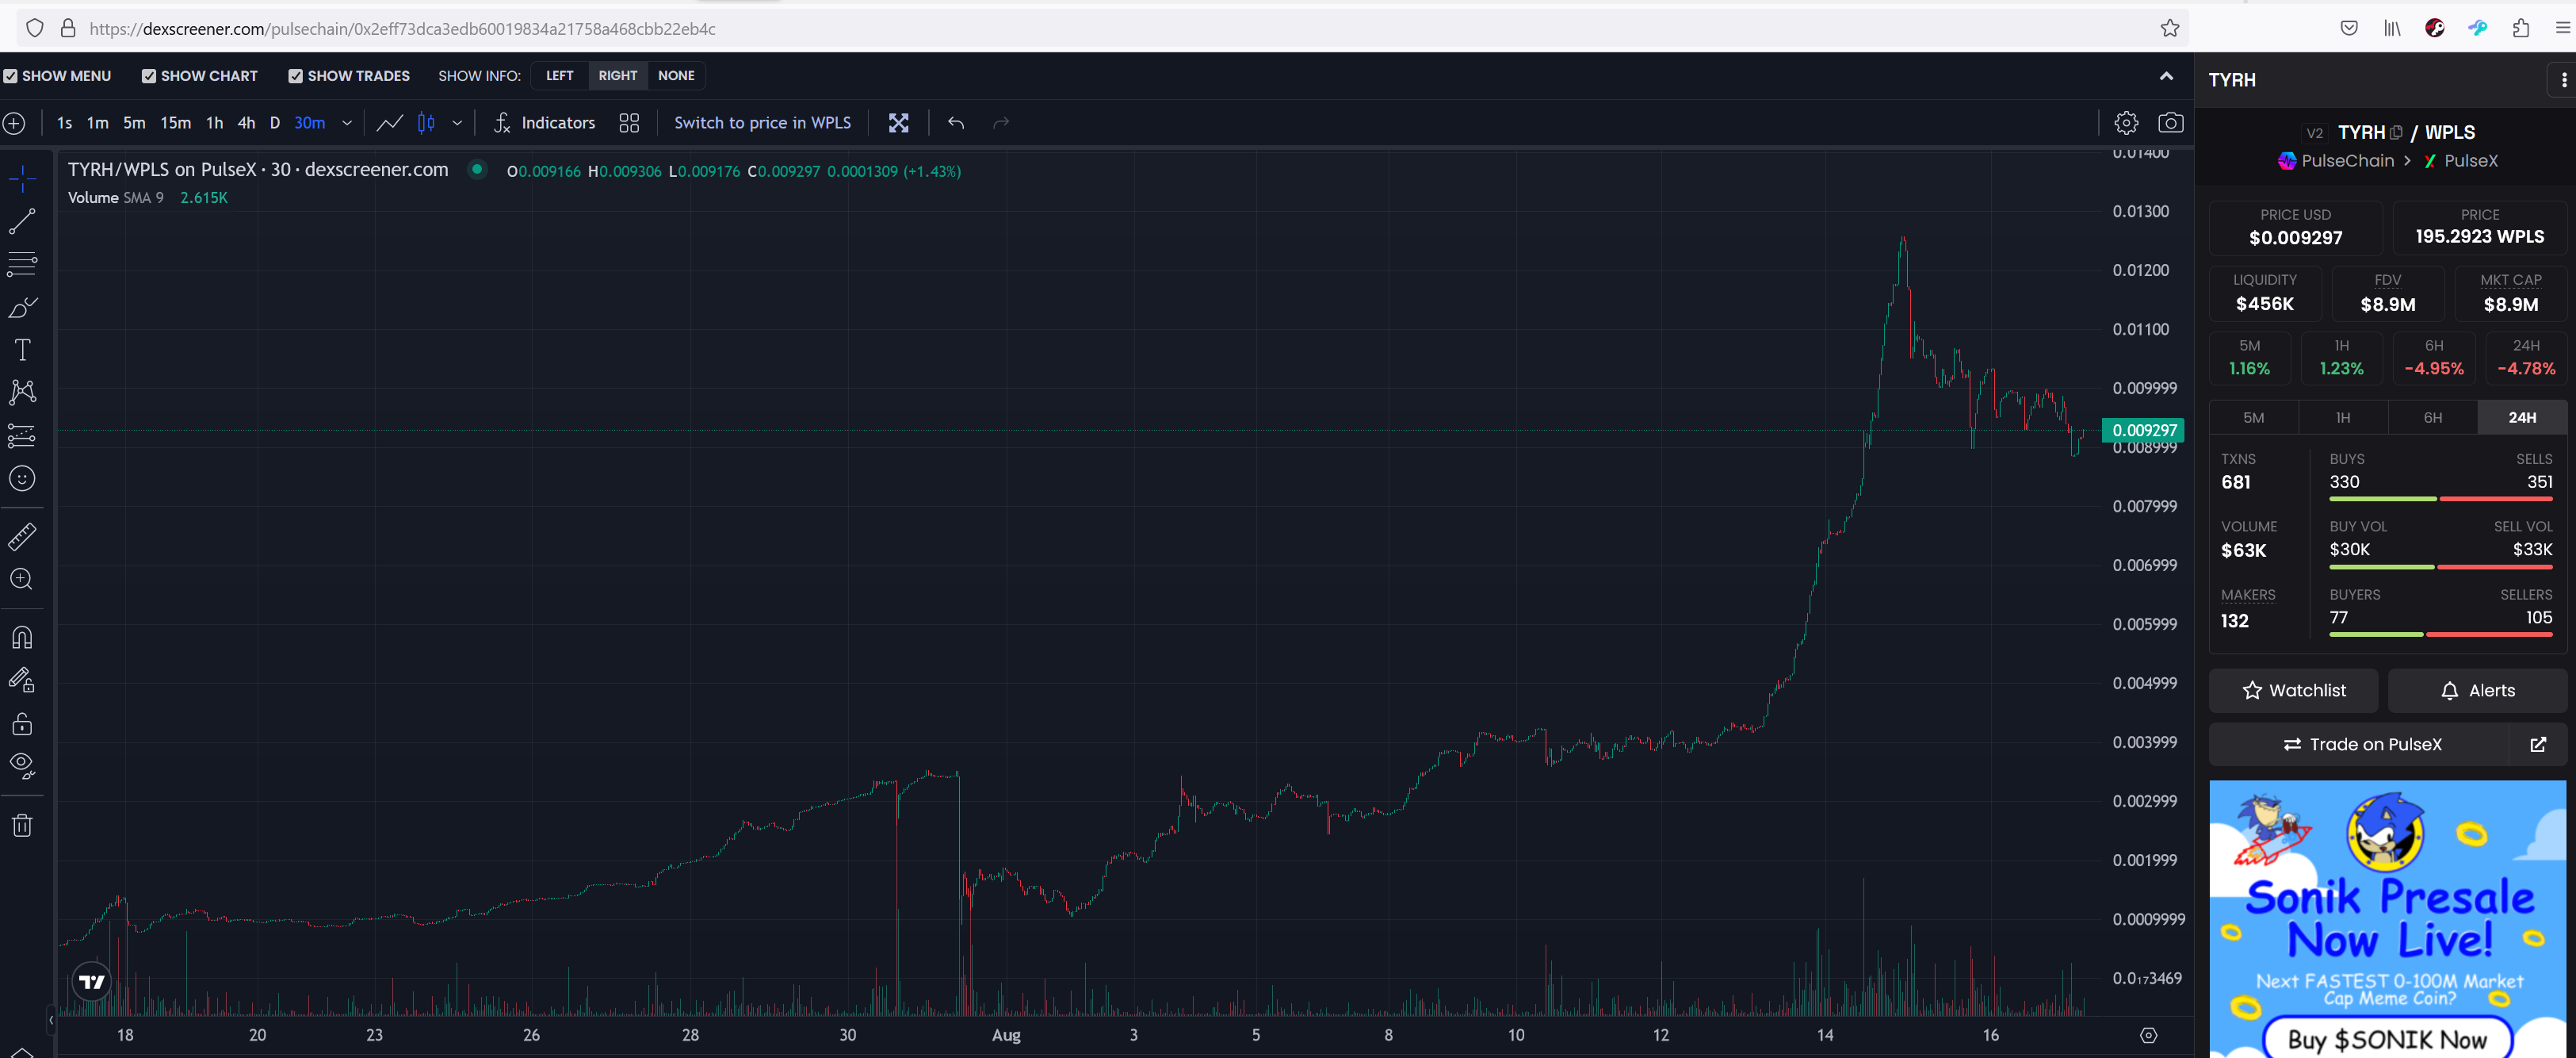Open the prediction and measurement tools
Viewport: 2576px width, 1058px height.
22,435
